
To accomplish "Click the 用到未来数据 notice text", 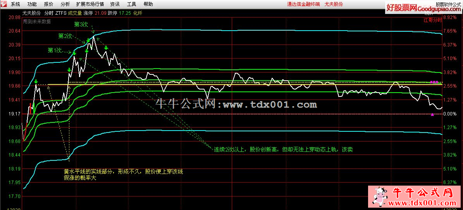I will pos(37,22).
